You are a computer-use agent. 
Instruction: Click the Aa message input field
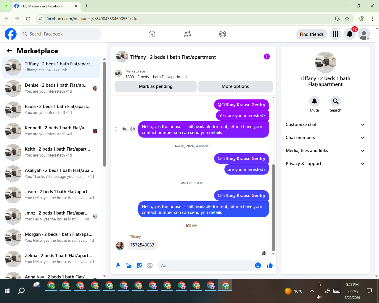point(205,265)
